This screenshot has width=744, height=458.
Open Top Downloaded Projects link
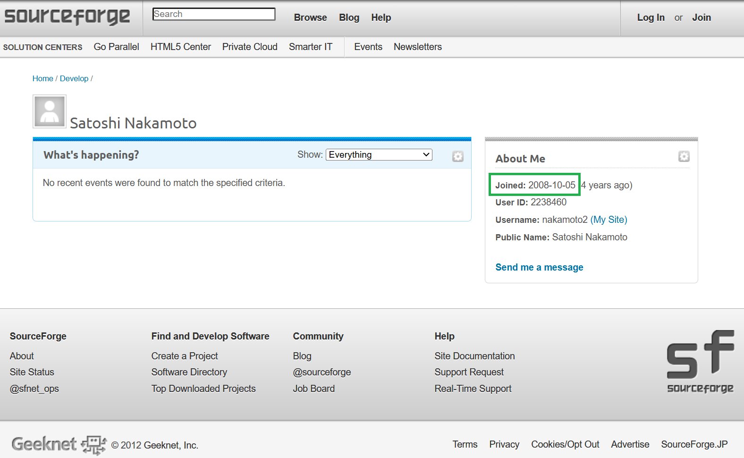coord(203,389)
